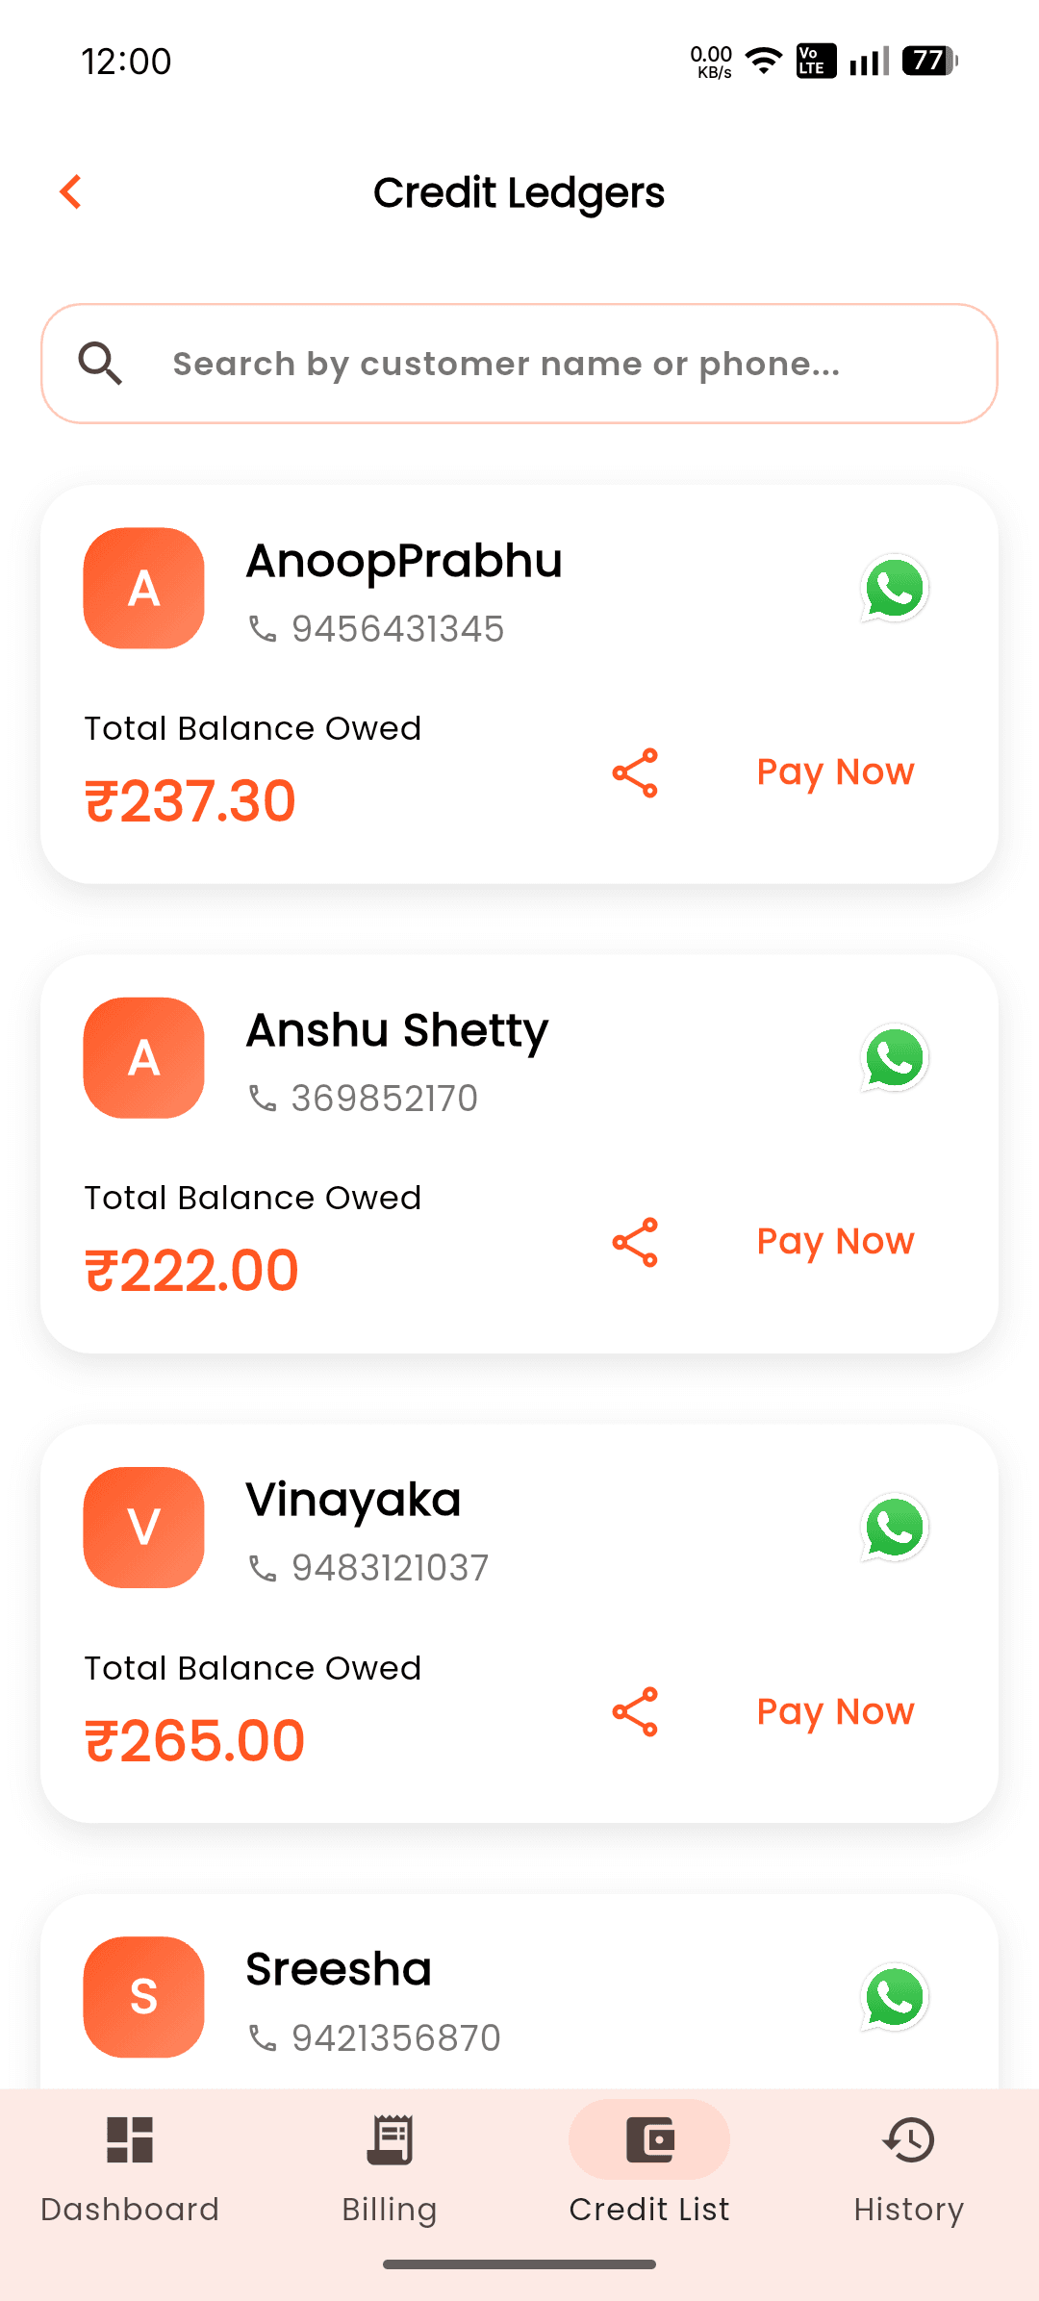The height and width of the screenshot is (2301, 1039).
Task: Focus the customer name or phone search field
Action: pos(519,364)
